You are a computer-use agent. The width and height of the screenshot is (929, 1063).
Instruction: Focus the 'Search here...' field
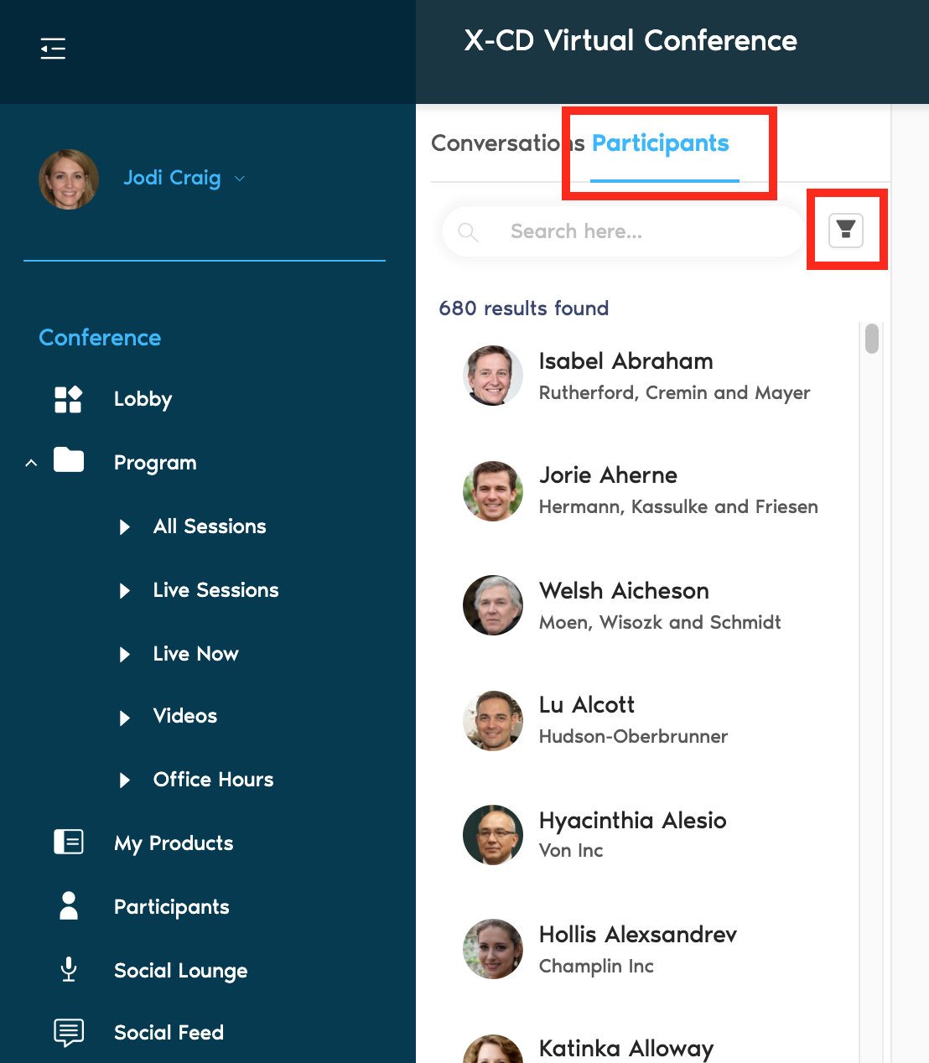pyautogui.click(x=622, y=231)
